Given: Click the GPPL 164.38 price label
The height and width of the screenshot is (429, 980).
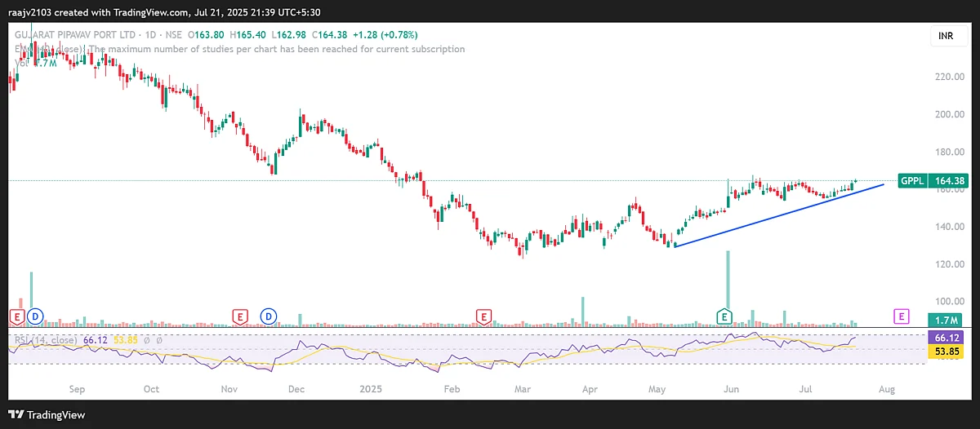Looking at the screenshot, I should click(933, 181).
